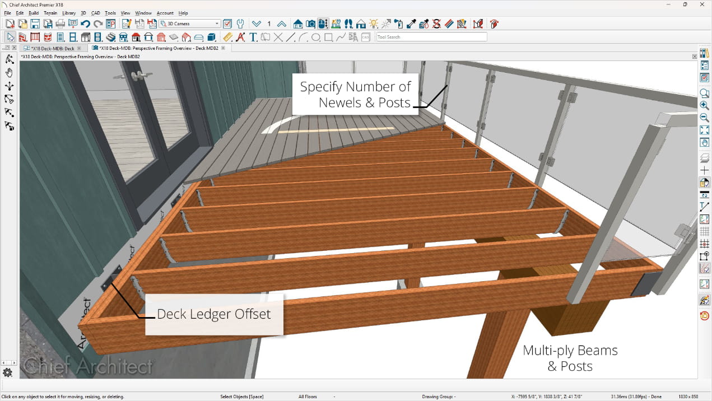Click the hand pan tool on left sidebar

point(9,73)
